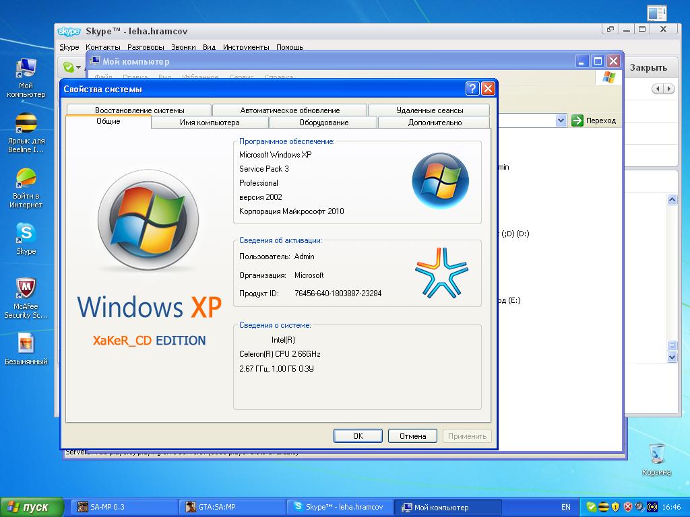The height and width of the screenshot is (517, 690).
Task: Switch to the Имя компьютера tab
Action: coord(210,123)
